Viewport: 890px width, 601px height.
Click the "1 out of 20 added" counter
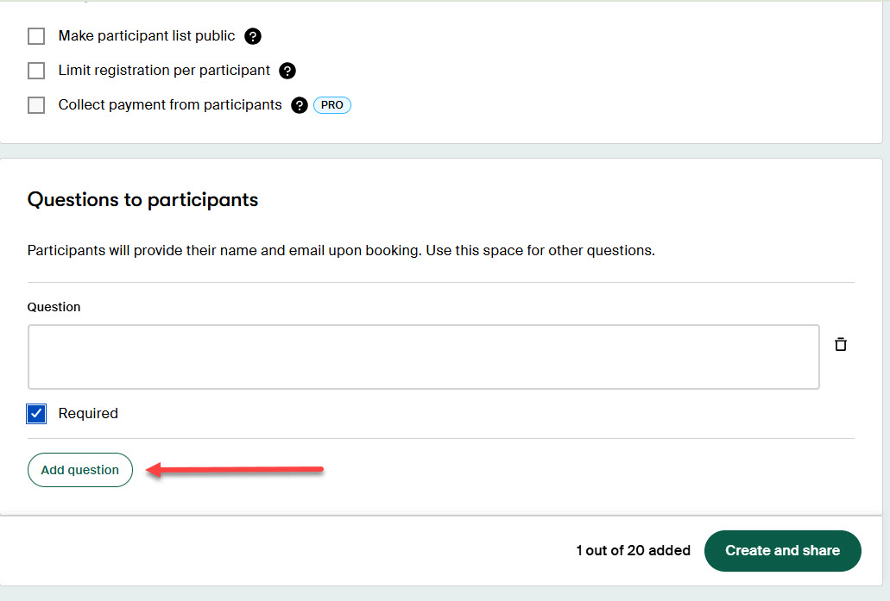point(634,550)
